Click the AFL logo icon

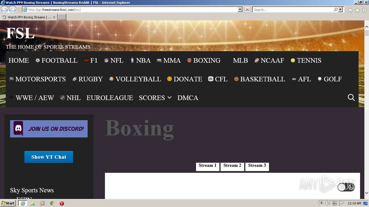[294, 79]
